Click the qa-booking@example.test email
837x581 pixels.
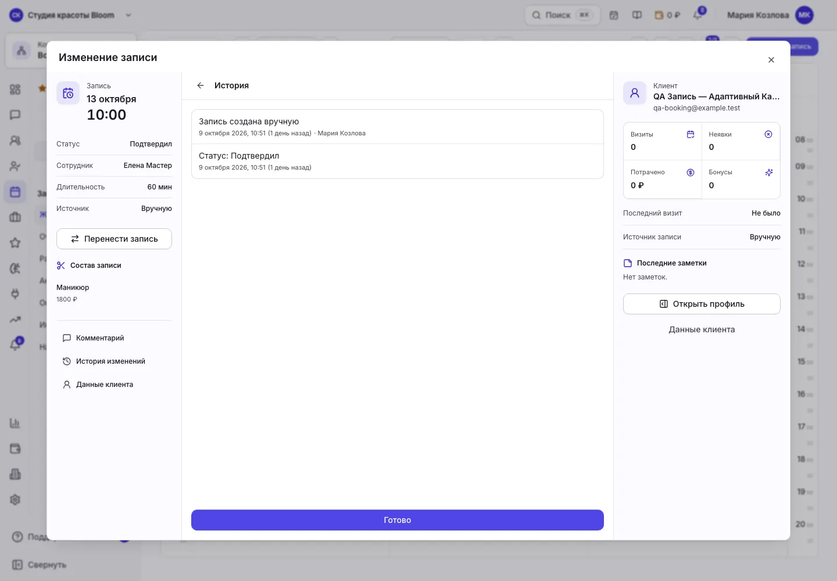point(696,108)
